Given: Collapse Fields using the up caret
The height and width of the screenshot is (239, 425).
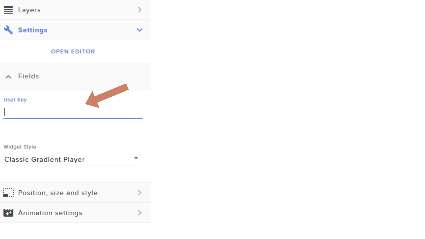Looking at the screenshot, I should (8, 77).
